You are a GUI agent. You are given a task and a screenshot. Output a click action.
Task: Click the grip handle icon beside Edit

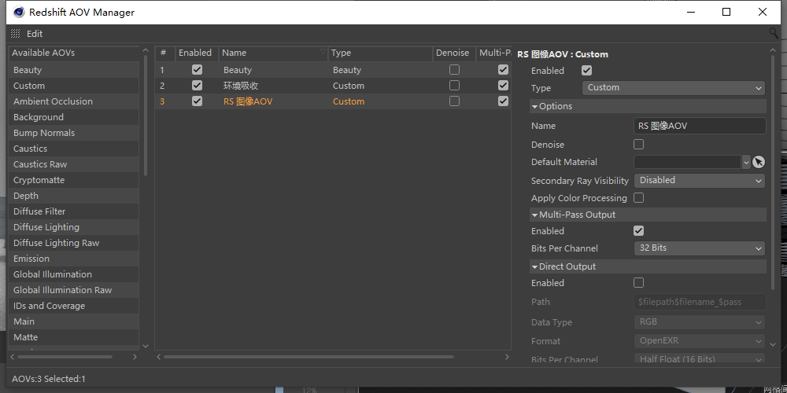click(15, 34)
